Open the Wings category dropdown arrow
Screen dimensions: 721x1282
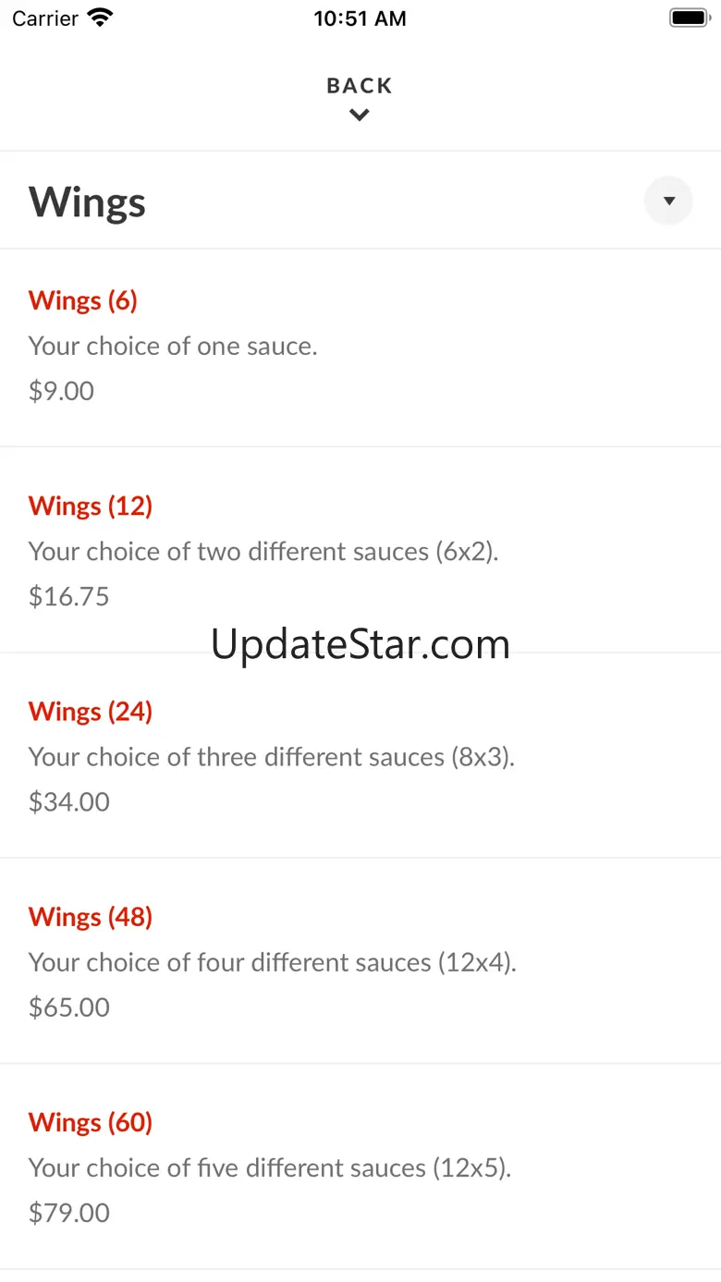pos(668,201)
